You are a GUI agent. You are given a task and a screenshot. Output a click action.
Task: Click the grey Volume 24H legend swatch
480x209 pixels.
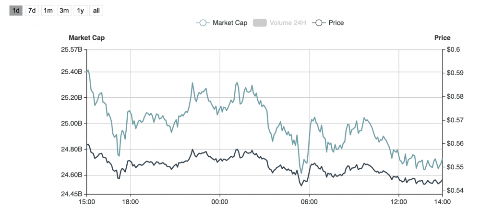(260, 23)
